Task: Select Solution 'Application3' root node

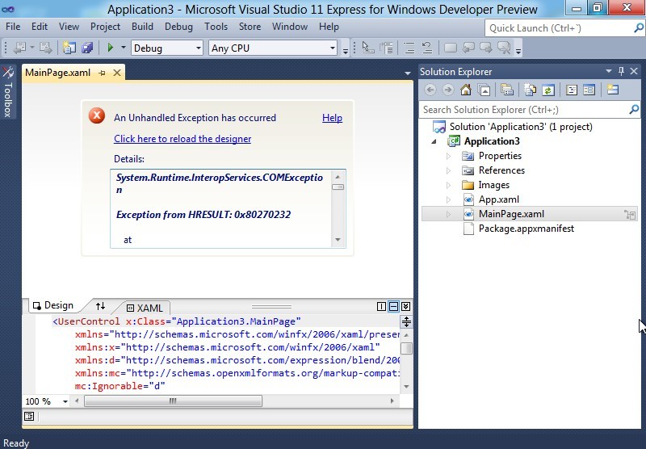Action: pyautogui.click(x=521, y=127)
